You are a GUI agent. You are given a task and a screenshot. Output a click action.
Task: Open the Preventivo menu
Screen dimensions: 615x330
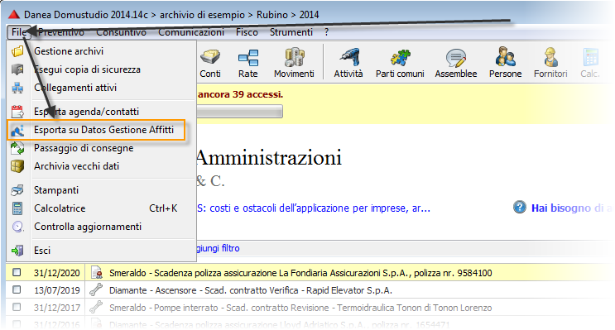click(x=61, y=32)
